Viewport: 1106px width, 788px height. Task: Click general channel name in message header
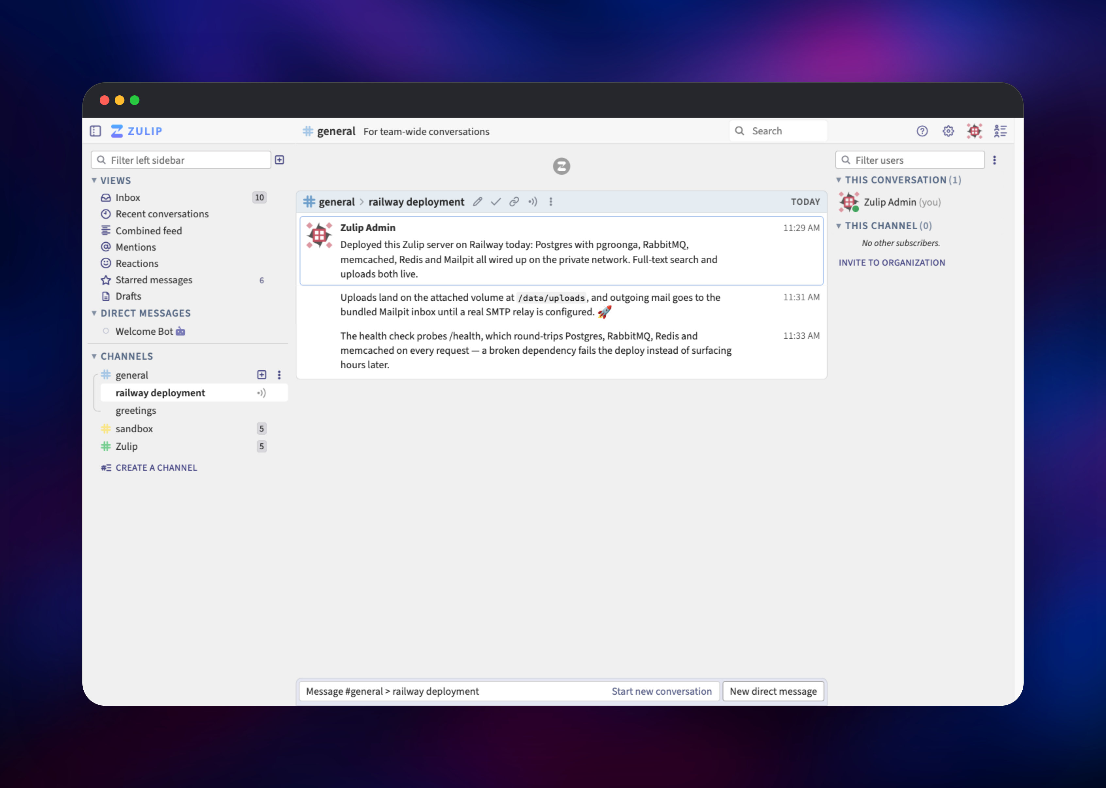point(336,202)
